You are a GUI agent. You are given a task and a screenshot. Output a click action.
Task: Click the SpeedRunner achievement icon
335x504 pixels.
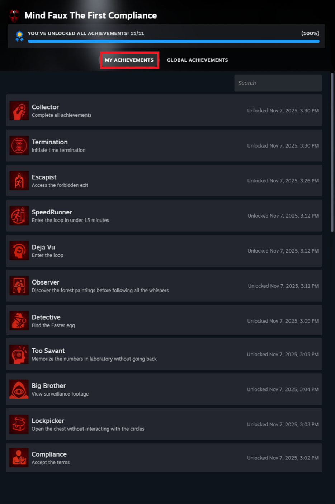19,216
